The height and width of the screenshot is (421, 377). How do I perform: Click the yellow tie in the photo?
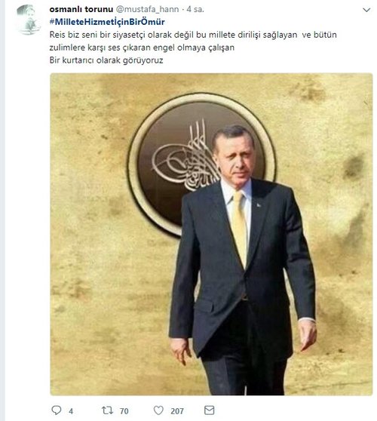239,228
